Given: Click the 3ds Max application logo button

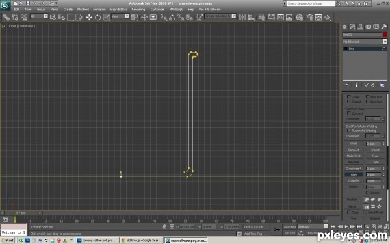Looking at the screenshot, I should [5, 5].
